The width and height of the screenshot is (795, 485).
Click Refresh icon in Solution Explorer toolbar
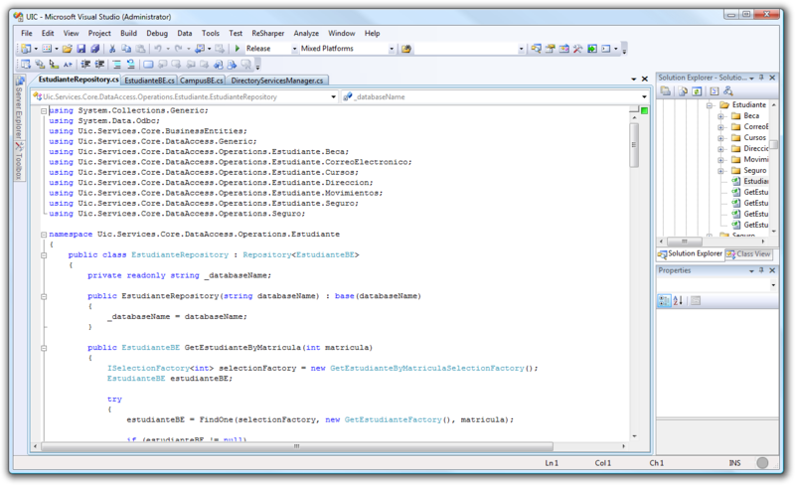point(699,91)
